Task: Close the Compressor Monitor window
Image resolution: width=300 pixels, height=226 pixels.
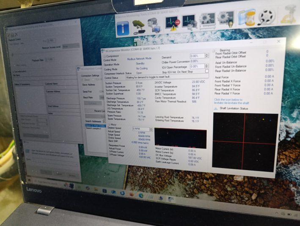Action: click(278, 41)
